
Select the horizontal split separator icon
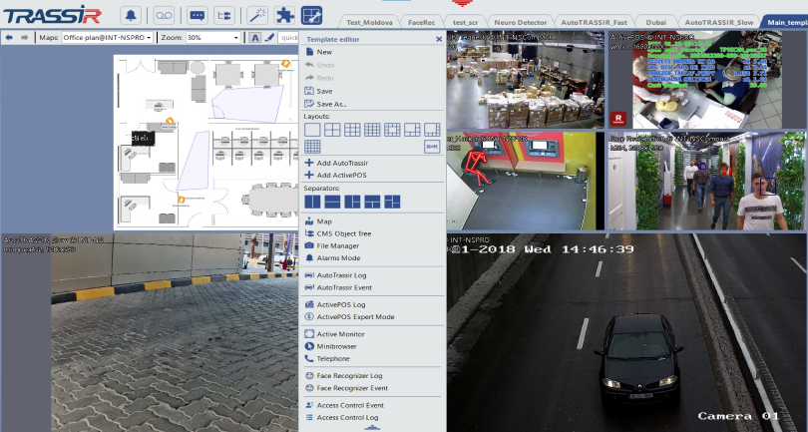(332, 203)
